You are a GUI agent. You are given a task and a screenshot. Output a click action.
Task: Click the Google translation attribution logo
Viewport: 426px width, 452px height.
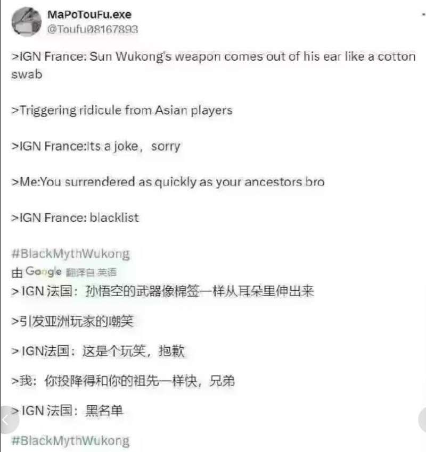(x=43, y=272)
